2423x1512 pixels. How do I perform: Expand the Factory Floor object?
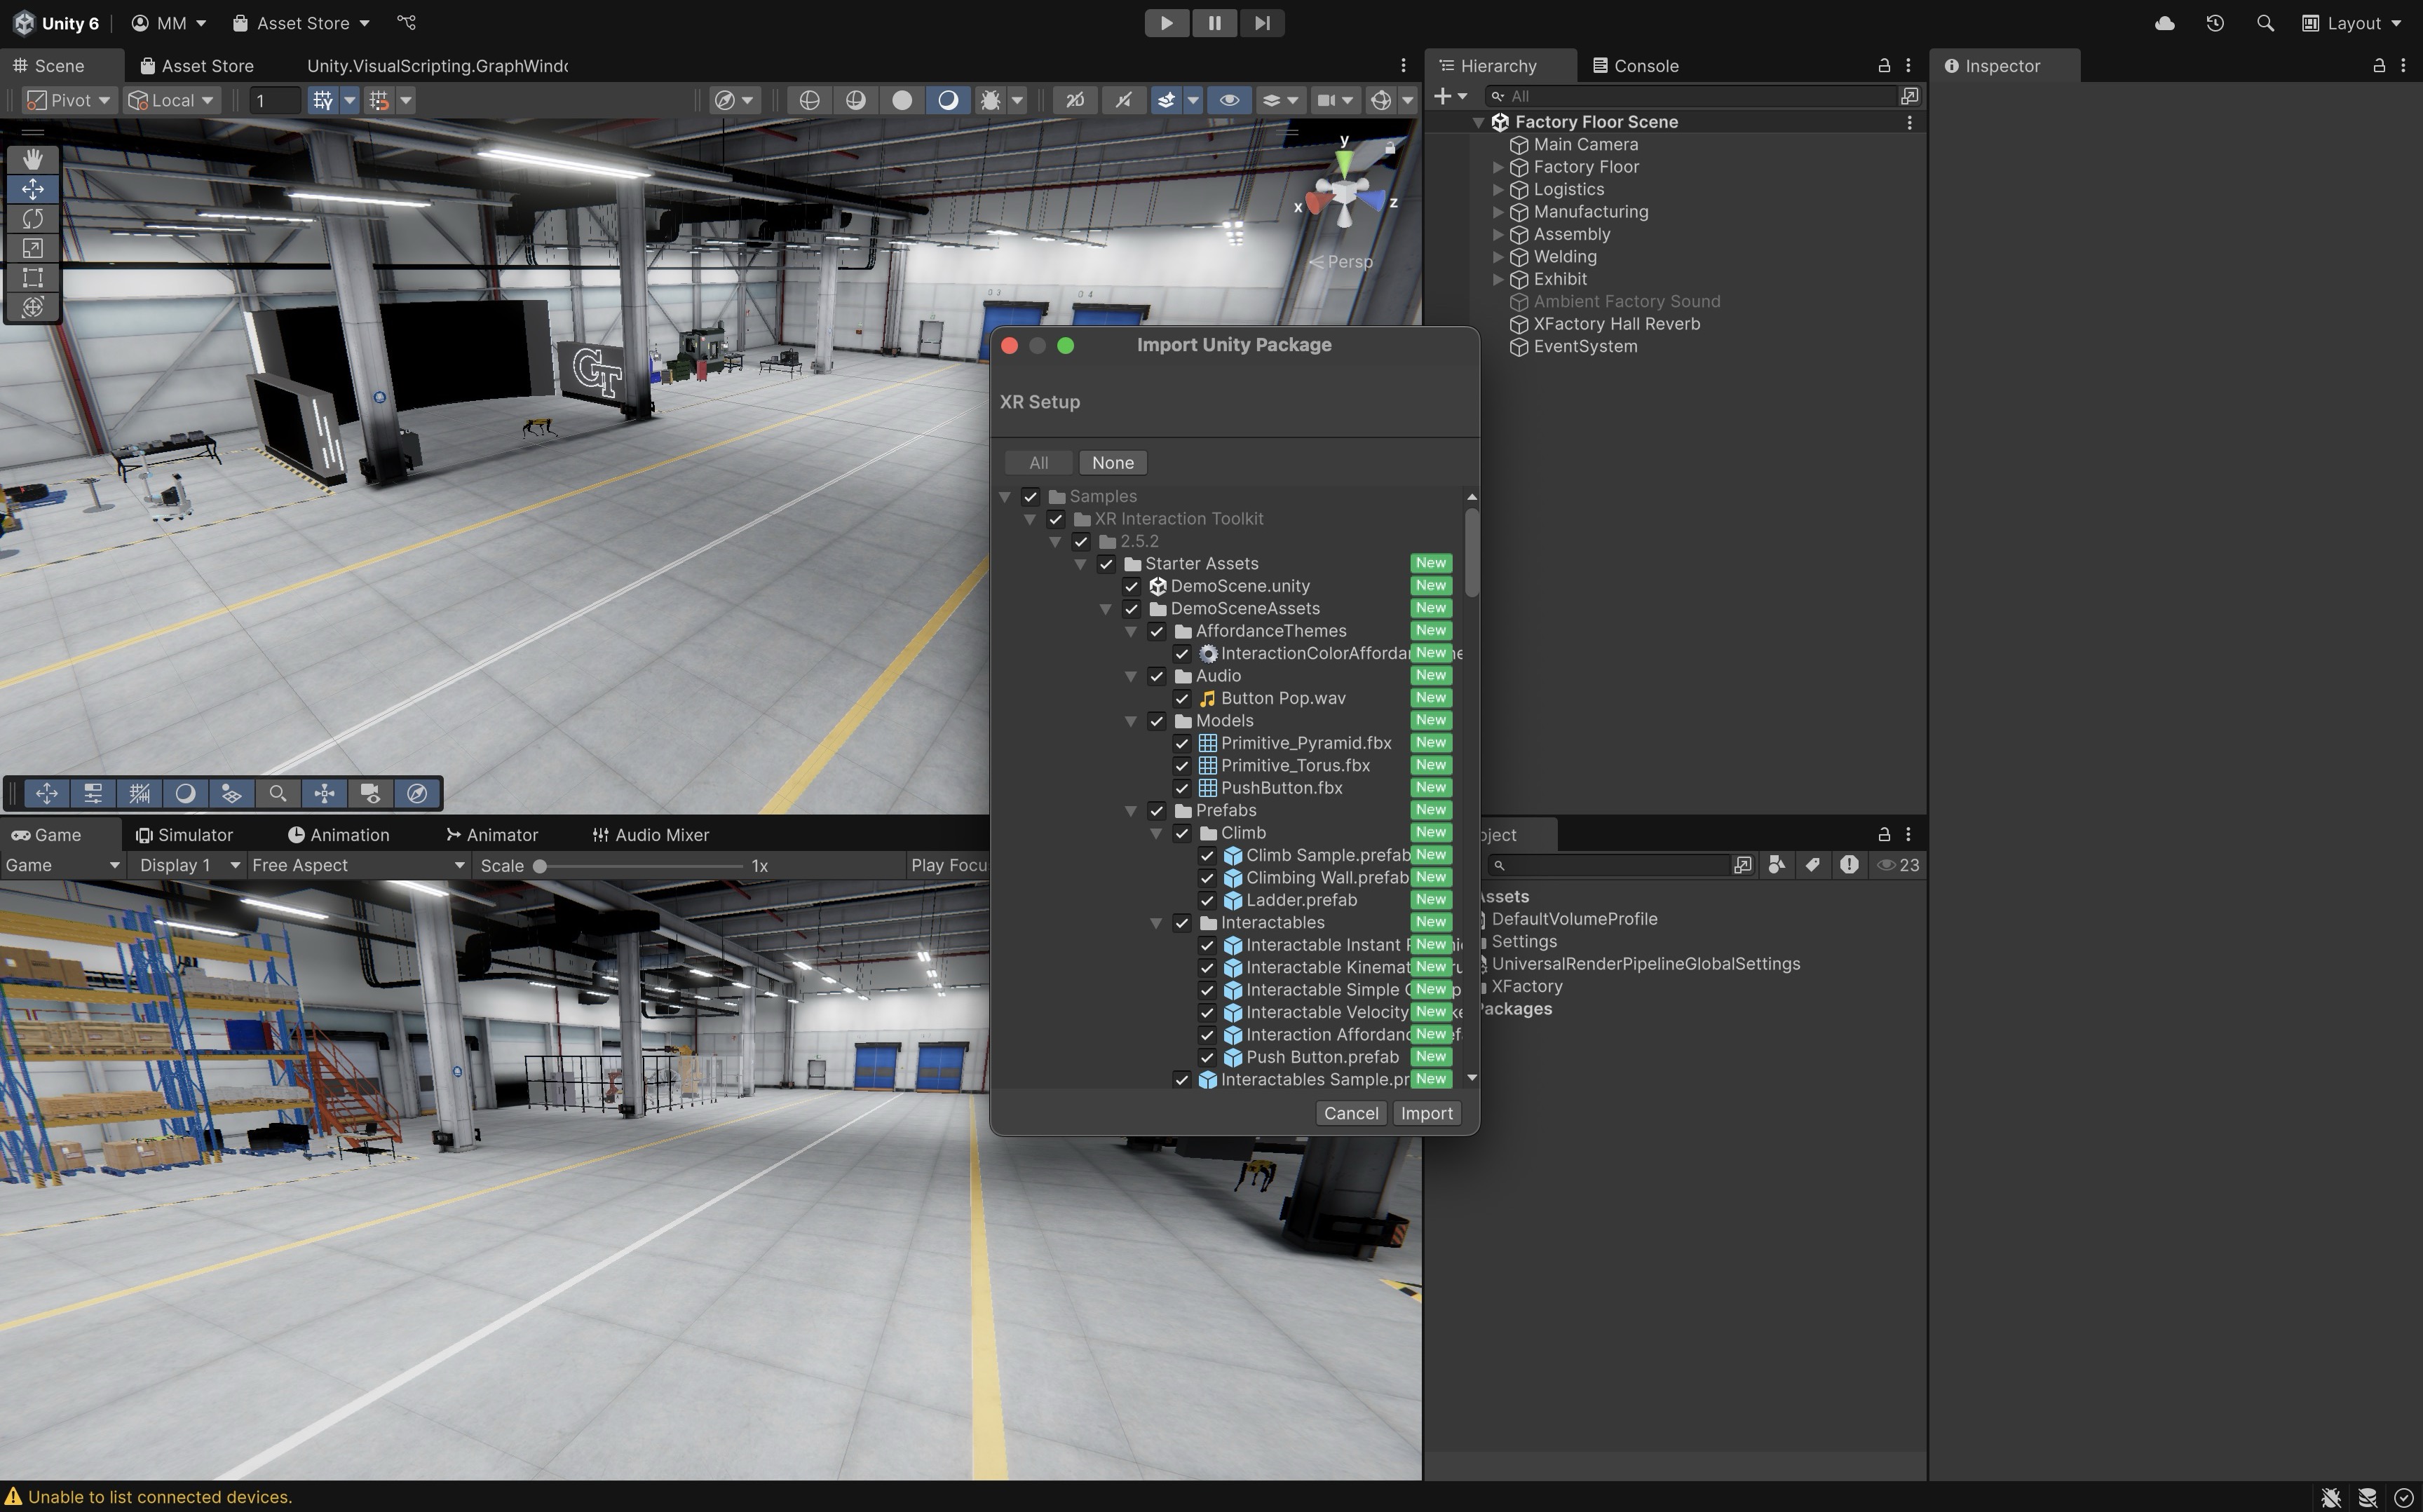[x=1498, y=167]
